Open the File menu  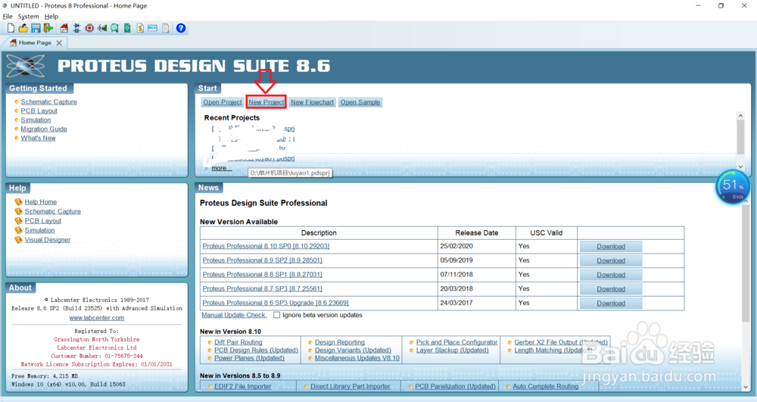click(x=8, y=17)
